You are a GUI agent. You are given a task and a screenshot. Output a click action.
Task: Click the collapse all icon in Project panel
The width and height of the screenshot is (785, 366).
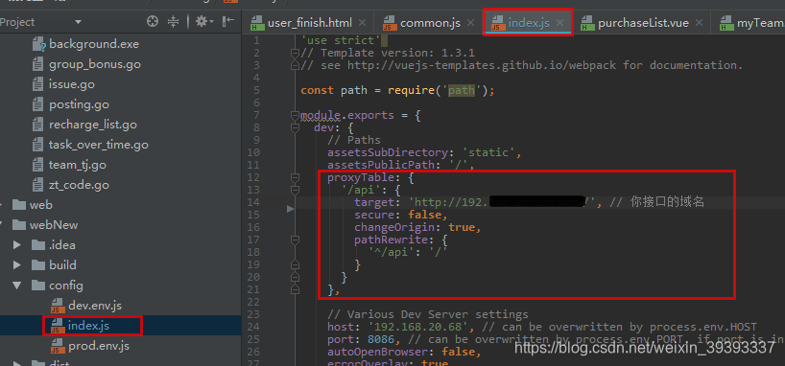tap(173, 21)
